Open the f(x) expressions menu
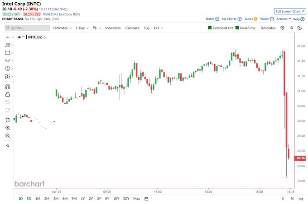The image size is (308, 204). [x=147, y=28]
